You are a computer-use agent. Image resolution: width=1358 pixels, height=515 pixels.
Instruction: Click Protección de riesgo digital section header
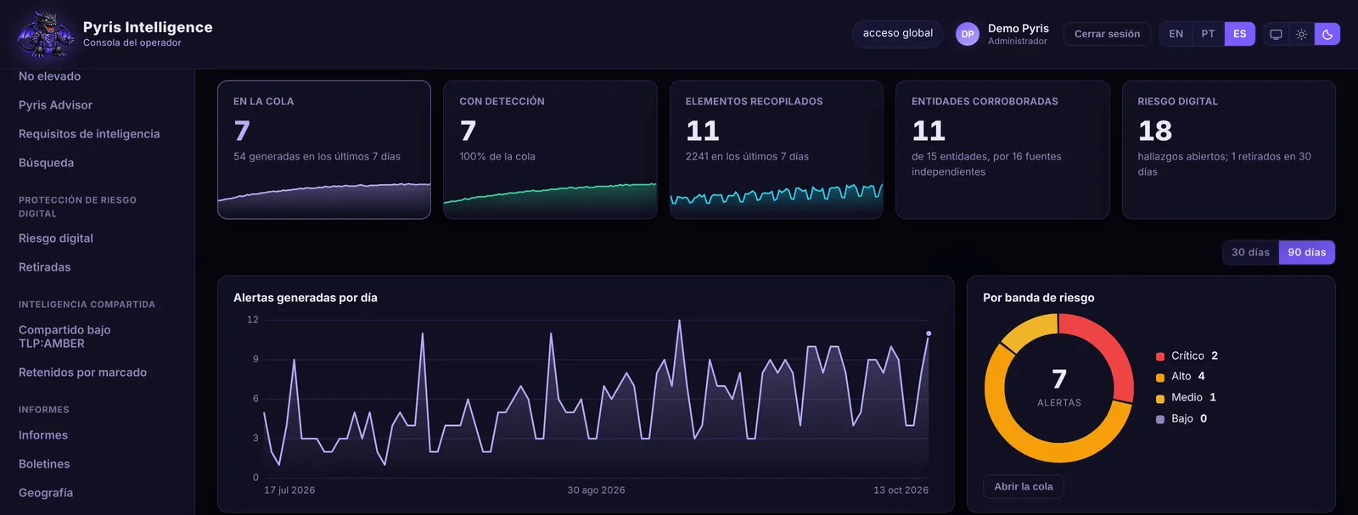click(77, 207)
